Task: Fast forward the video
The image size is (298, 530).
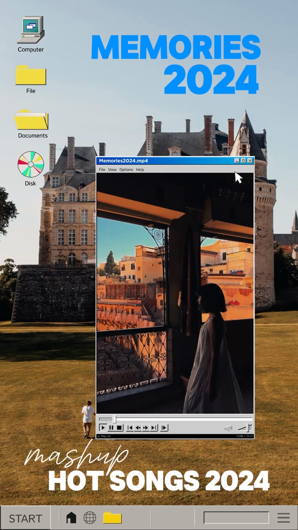Action: [x=146, y=428]
